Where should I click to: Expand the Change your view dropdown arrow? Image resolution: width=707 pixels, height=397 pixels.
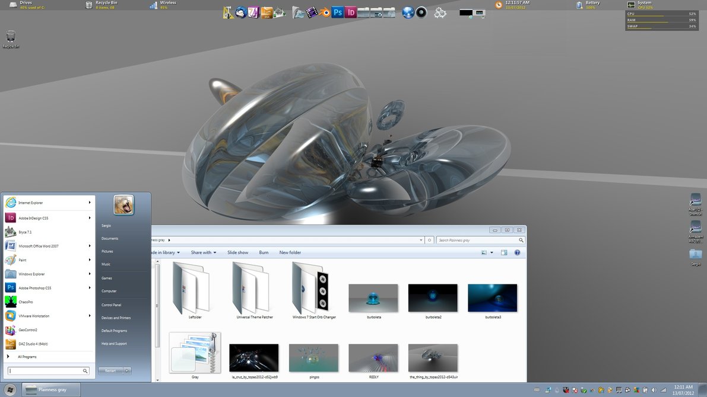tap(492, 252)
